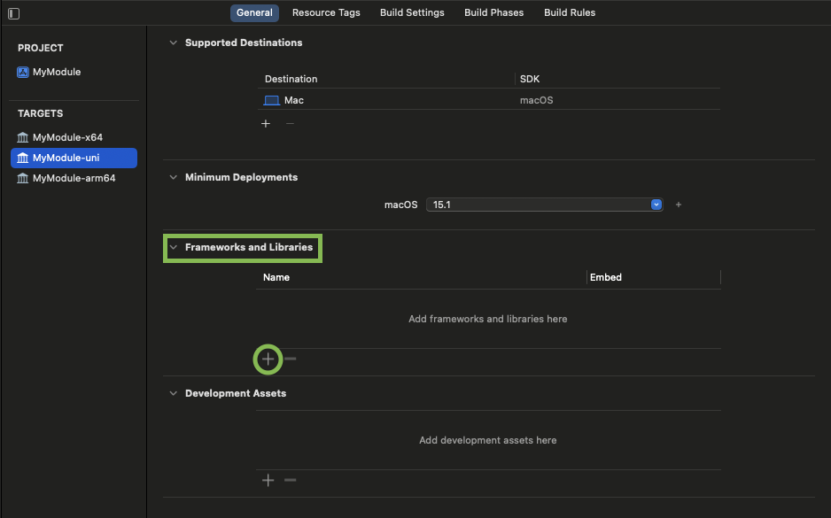This screenshot has height=518, width=831.
Task: Collapse the Minimum Deployments section
Action: point(174,177)
